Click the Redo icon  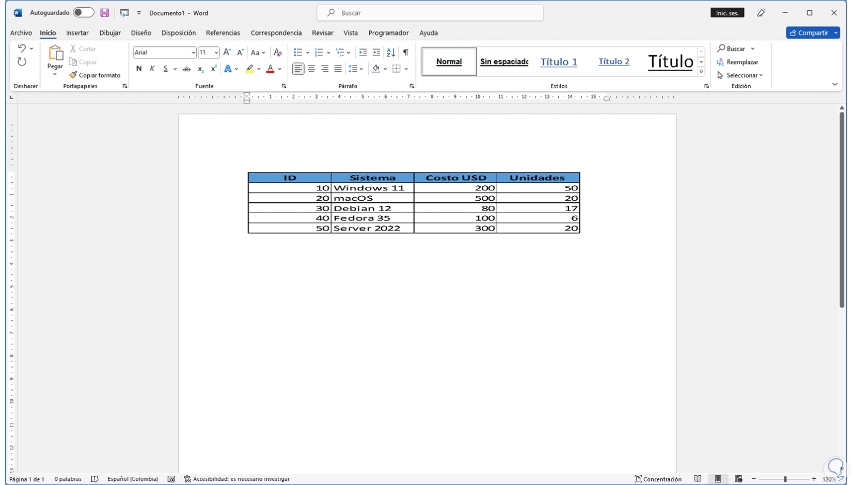(x=22, y=62)
